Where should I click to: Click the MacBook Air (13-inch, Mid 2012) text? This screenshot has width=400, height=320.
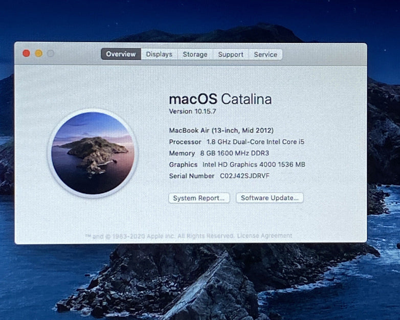point(221,130)
